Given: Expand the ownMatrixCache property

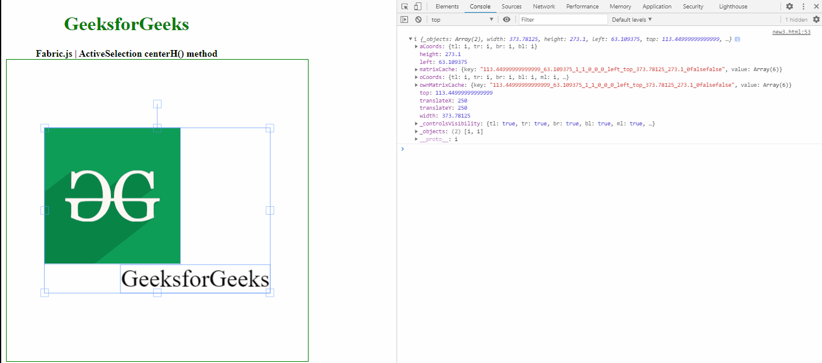Looking at the screenshot, I should click(x=416, y=84).
